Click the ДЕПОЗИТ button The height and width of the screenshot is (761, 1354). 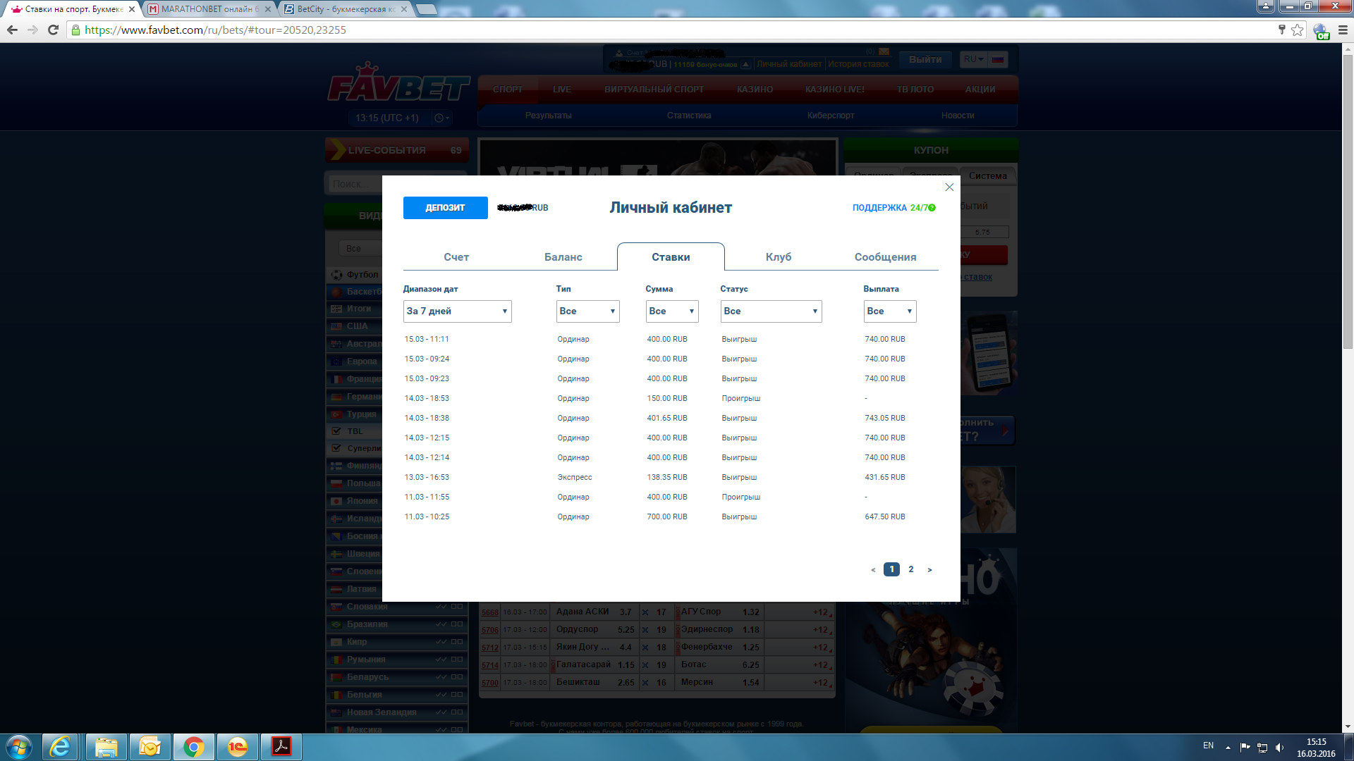[x=445, y=208]
